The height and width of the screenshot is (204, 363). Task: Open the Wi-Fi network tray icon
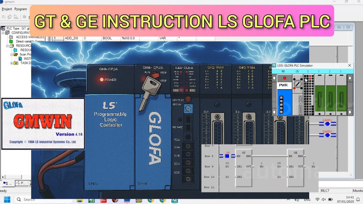pos(317,199)
